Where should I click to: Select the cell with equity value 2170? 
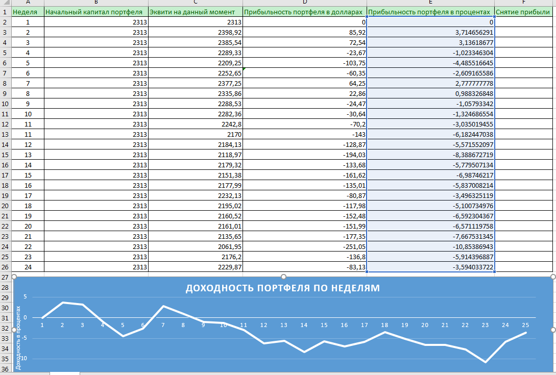pos(195,134)
